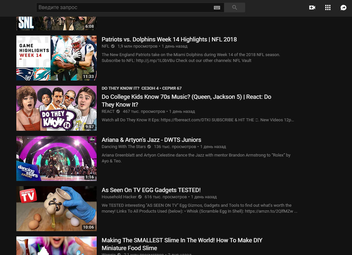The width and height of the screenshot is (352, 255).
Task: Focus the search field 'Введите запрос'
Action: point(123,7)
